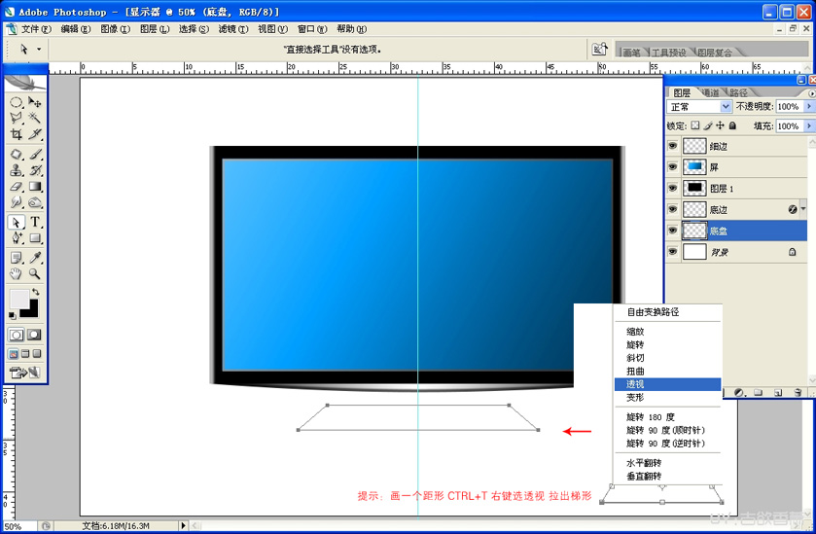Switch to Standard edit mode
This screenshot has width=816, height=534.
tap(17, 335)
